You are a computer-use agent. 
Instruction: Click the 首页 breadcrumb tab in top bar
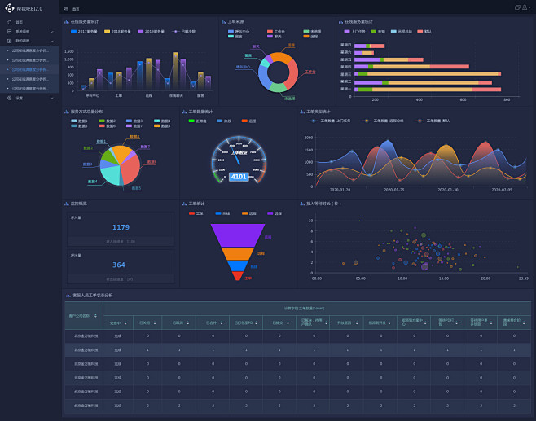pyautogui.click(x=76, y=8)
